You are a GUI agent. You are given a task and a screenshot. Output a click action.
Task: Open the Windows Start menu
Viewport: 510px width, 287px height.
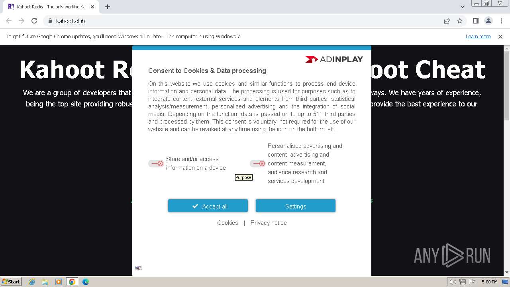click(x=11, y=281)
